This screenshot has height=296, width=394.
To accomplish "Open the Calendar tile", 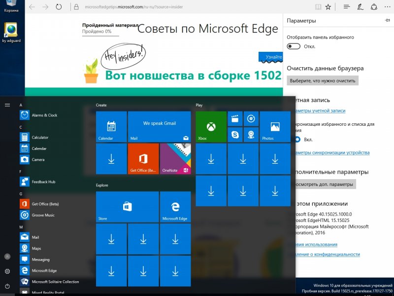I will pyautogui.click(x=111, y=127).
